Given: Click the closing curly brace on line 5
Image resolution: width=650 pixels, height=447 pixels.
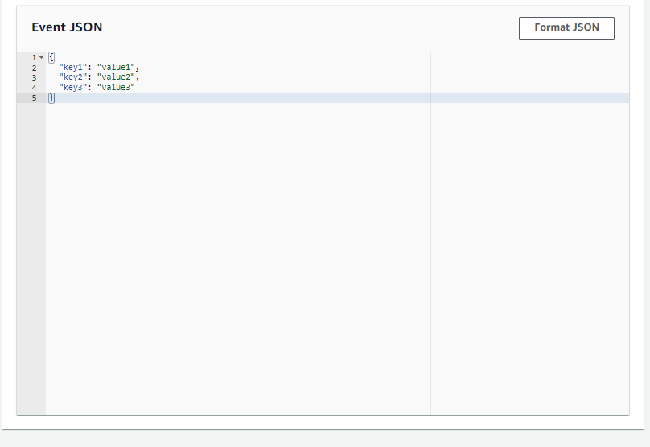Looking at the screenshot, I should (x=51, y=97).
